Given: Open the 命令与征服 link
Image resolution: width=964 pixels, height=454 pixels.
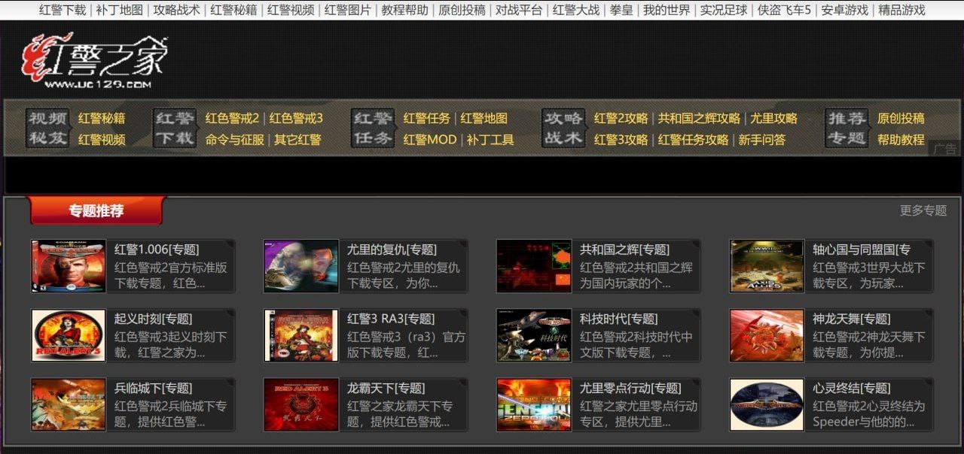Looking at the screenshot, I should (235, 139).
